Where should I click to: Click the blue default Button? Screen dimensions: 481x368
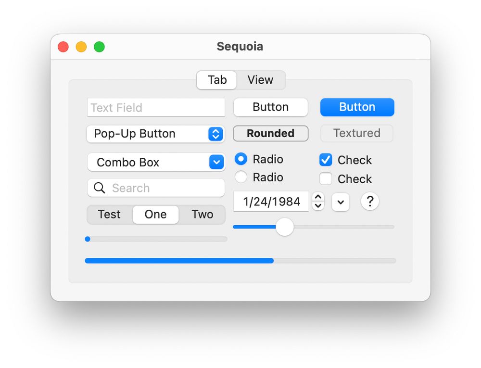(357, 107)
